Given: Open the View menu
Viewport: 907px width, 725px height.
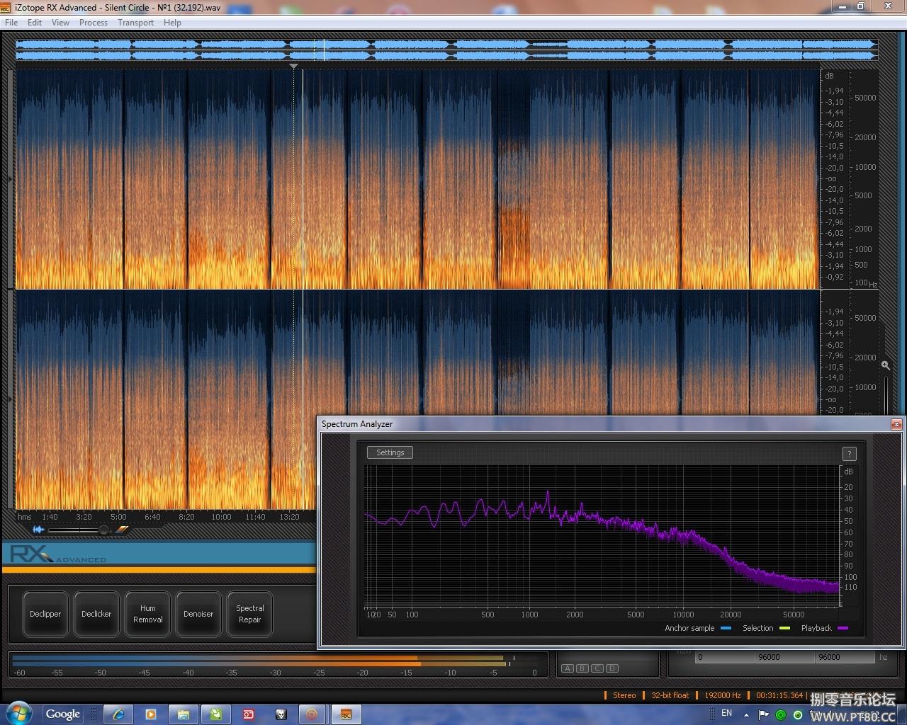Looking at the screenshot, I should 60,23.
